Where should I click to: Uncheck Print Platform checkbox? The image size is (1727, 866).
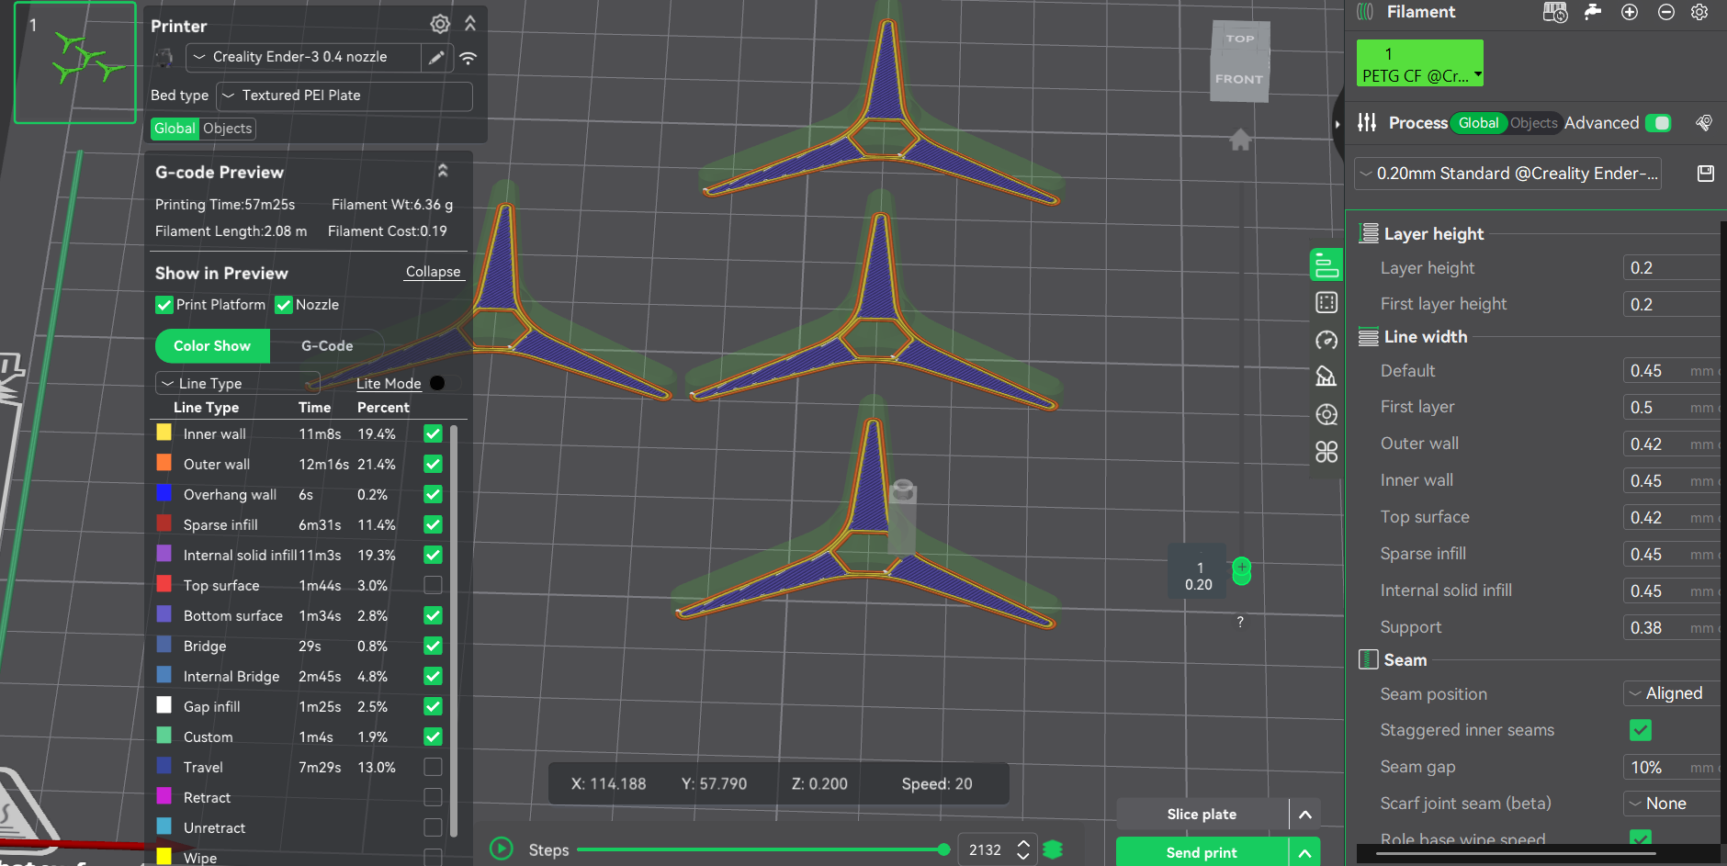coord(164,305)
